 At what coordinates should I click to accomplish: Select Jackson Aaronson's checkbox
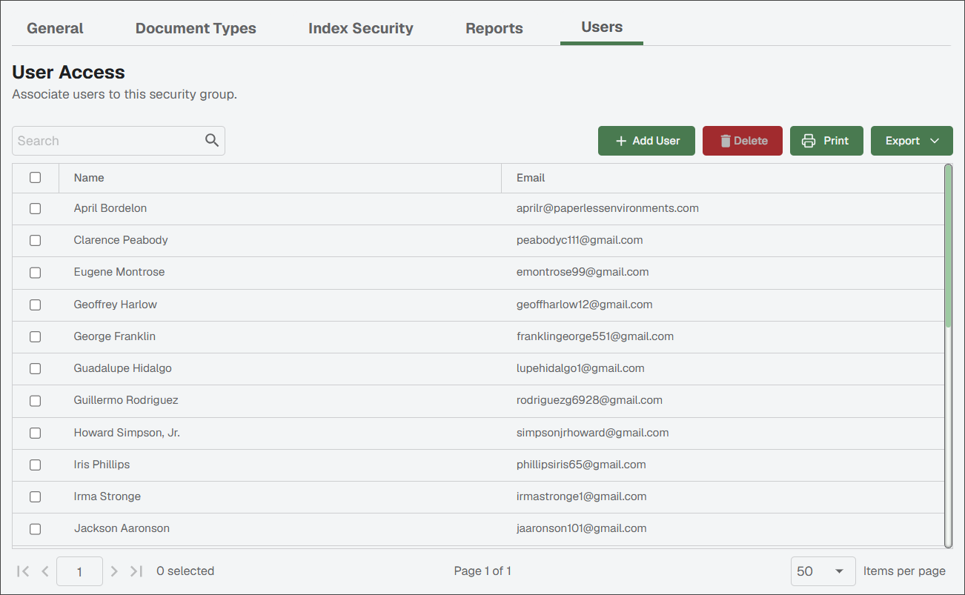tap(35, 529)
